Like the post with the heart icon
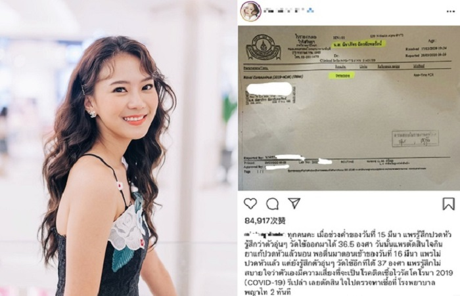This screenshot has width=460, height=296. [x=250, y=203]
